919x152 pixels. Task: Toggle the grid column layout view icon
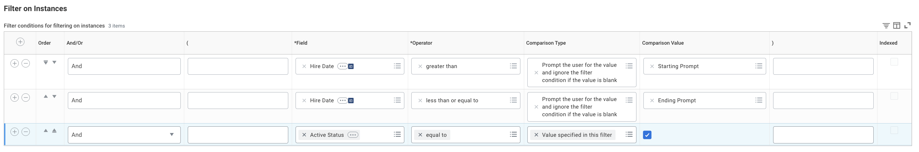(896, 26)
